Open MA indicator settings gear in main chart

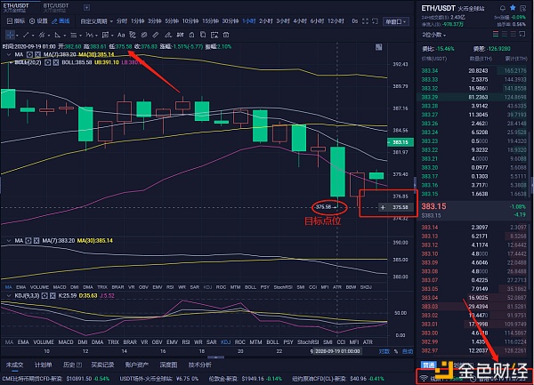[29, 54]
